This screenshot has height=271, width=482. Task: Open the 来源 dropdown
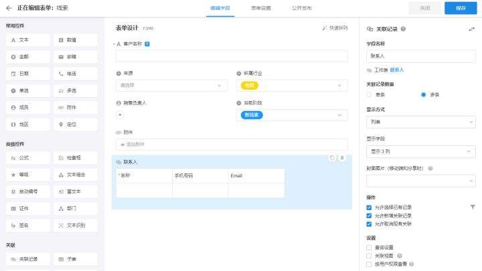171,86
